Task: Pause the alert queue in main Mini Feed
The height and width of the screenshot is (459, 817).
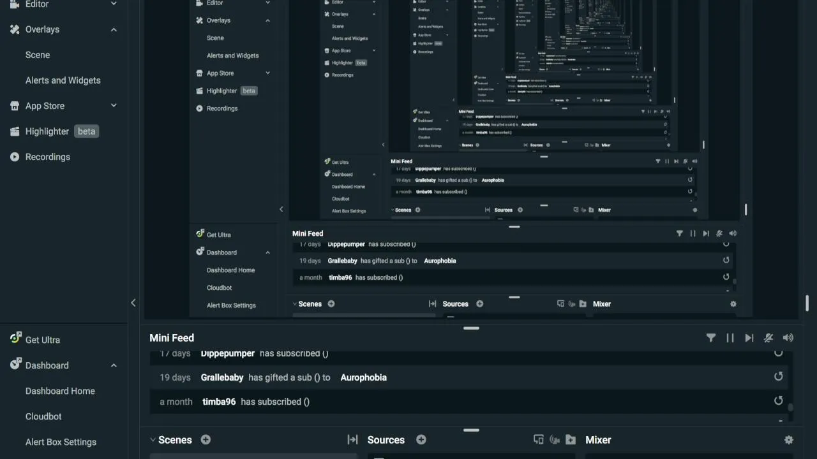Action: point(730,338)
